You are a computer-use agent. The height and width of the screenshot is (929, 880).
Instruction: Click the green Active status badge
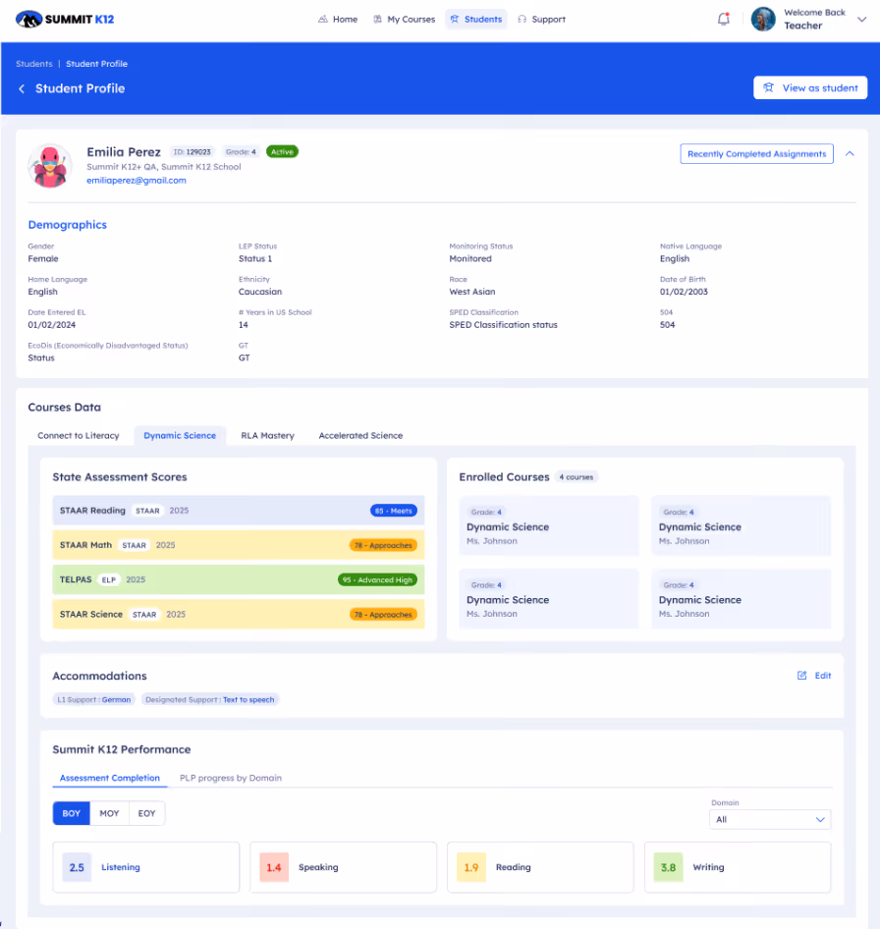[x=282, y=151]
